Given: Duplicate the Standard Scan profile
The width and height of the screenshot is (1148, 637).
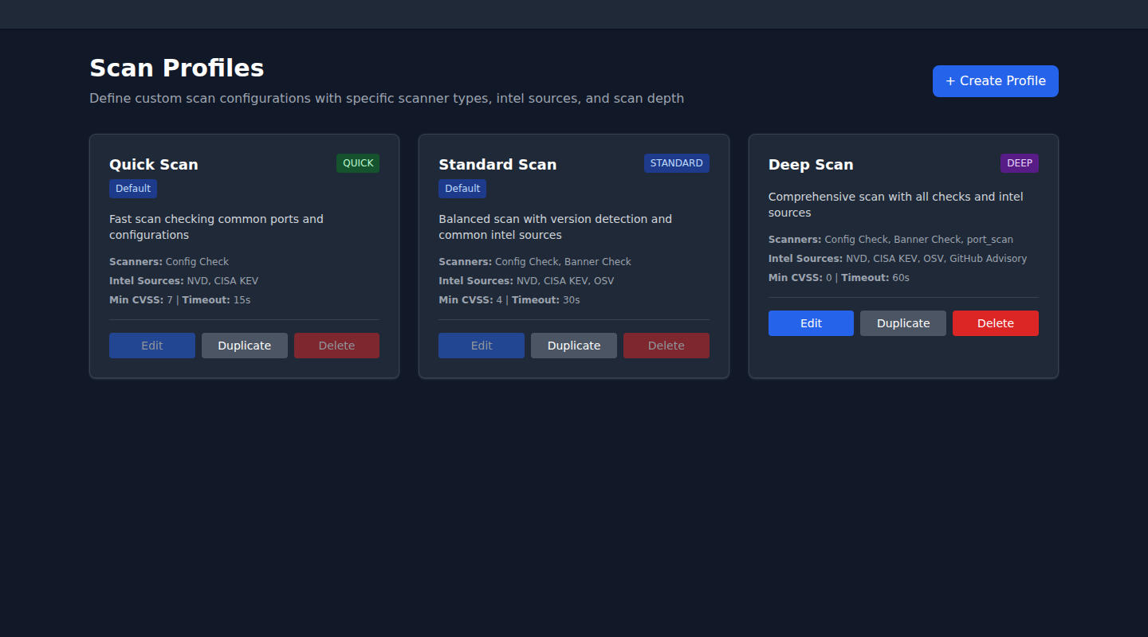Looking at the screenshot, I should (573, 345).
